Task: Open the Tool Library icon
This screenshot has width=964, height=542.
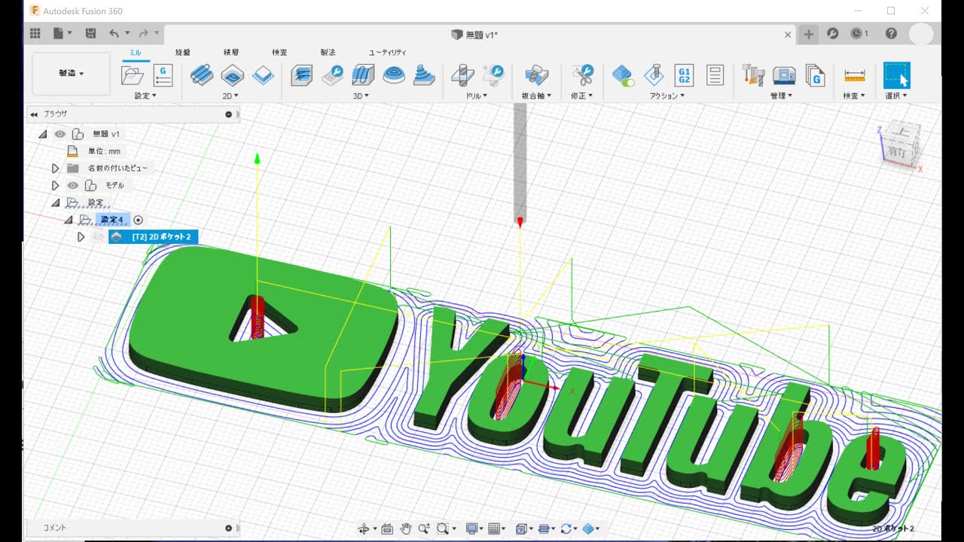Action: [753, 75]
